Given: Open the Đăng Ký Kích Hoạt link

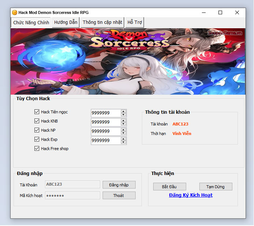Looking at the screenshot, I should (x=191, y=195).
